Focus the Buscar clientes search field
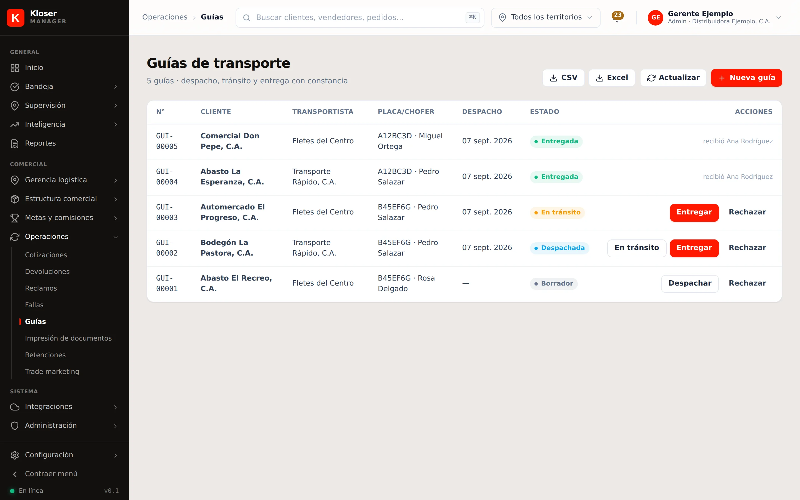The width and height of the screenshot is (800, 500). [360, 17]
